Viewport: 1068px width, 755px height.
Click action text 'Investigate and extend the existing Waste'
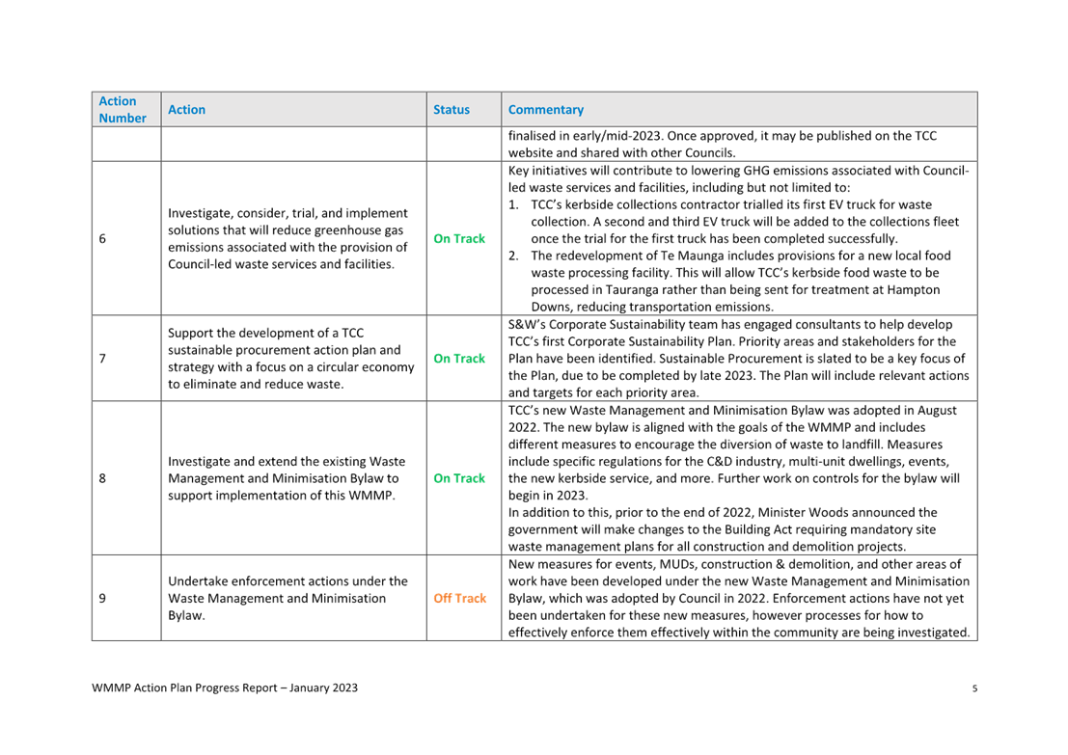287,461
